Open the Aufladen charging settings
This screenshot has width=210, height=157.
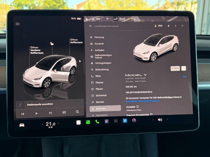(99, 50)
